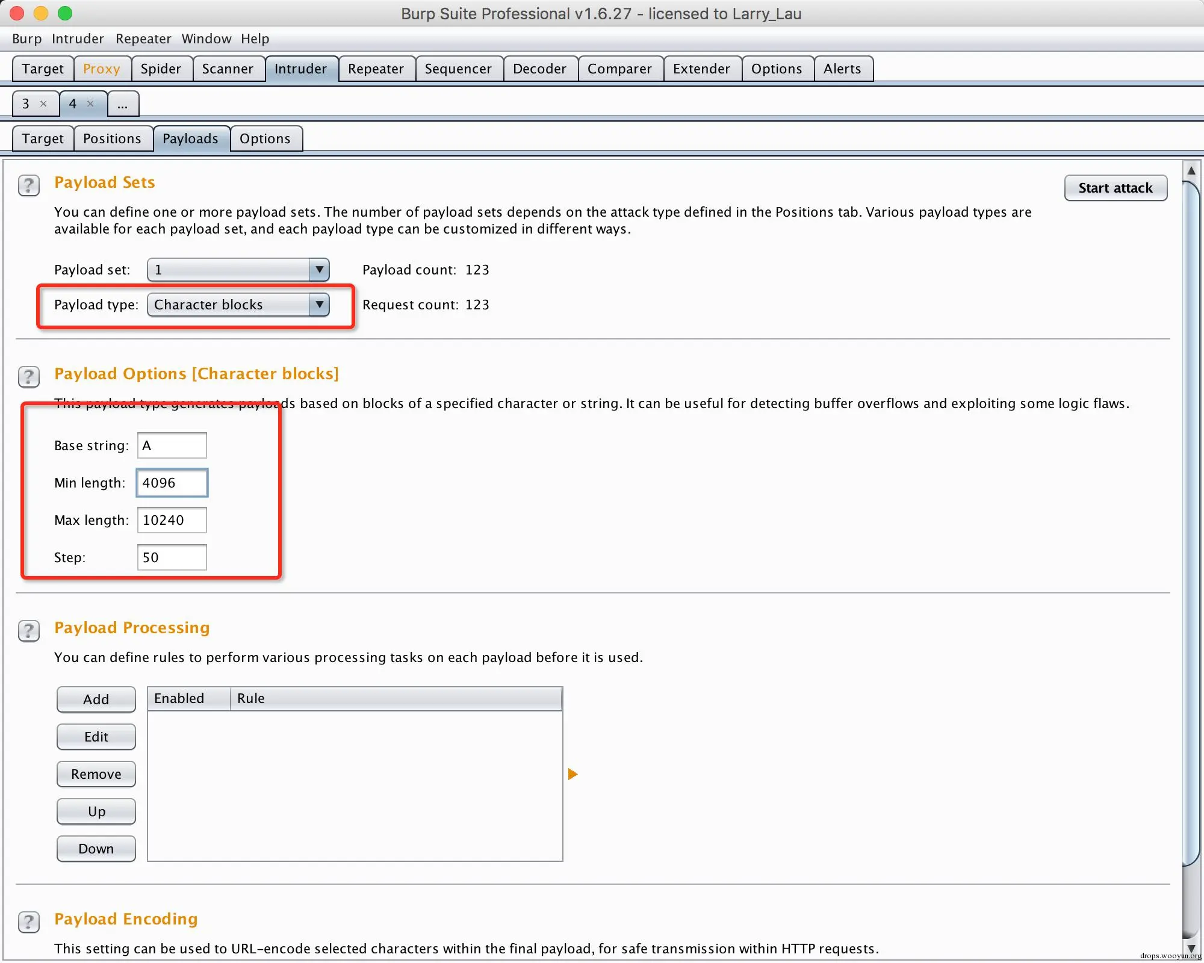Close Intruder tab 3
The width and height of the screenshot is (1204, 963).
43,104
